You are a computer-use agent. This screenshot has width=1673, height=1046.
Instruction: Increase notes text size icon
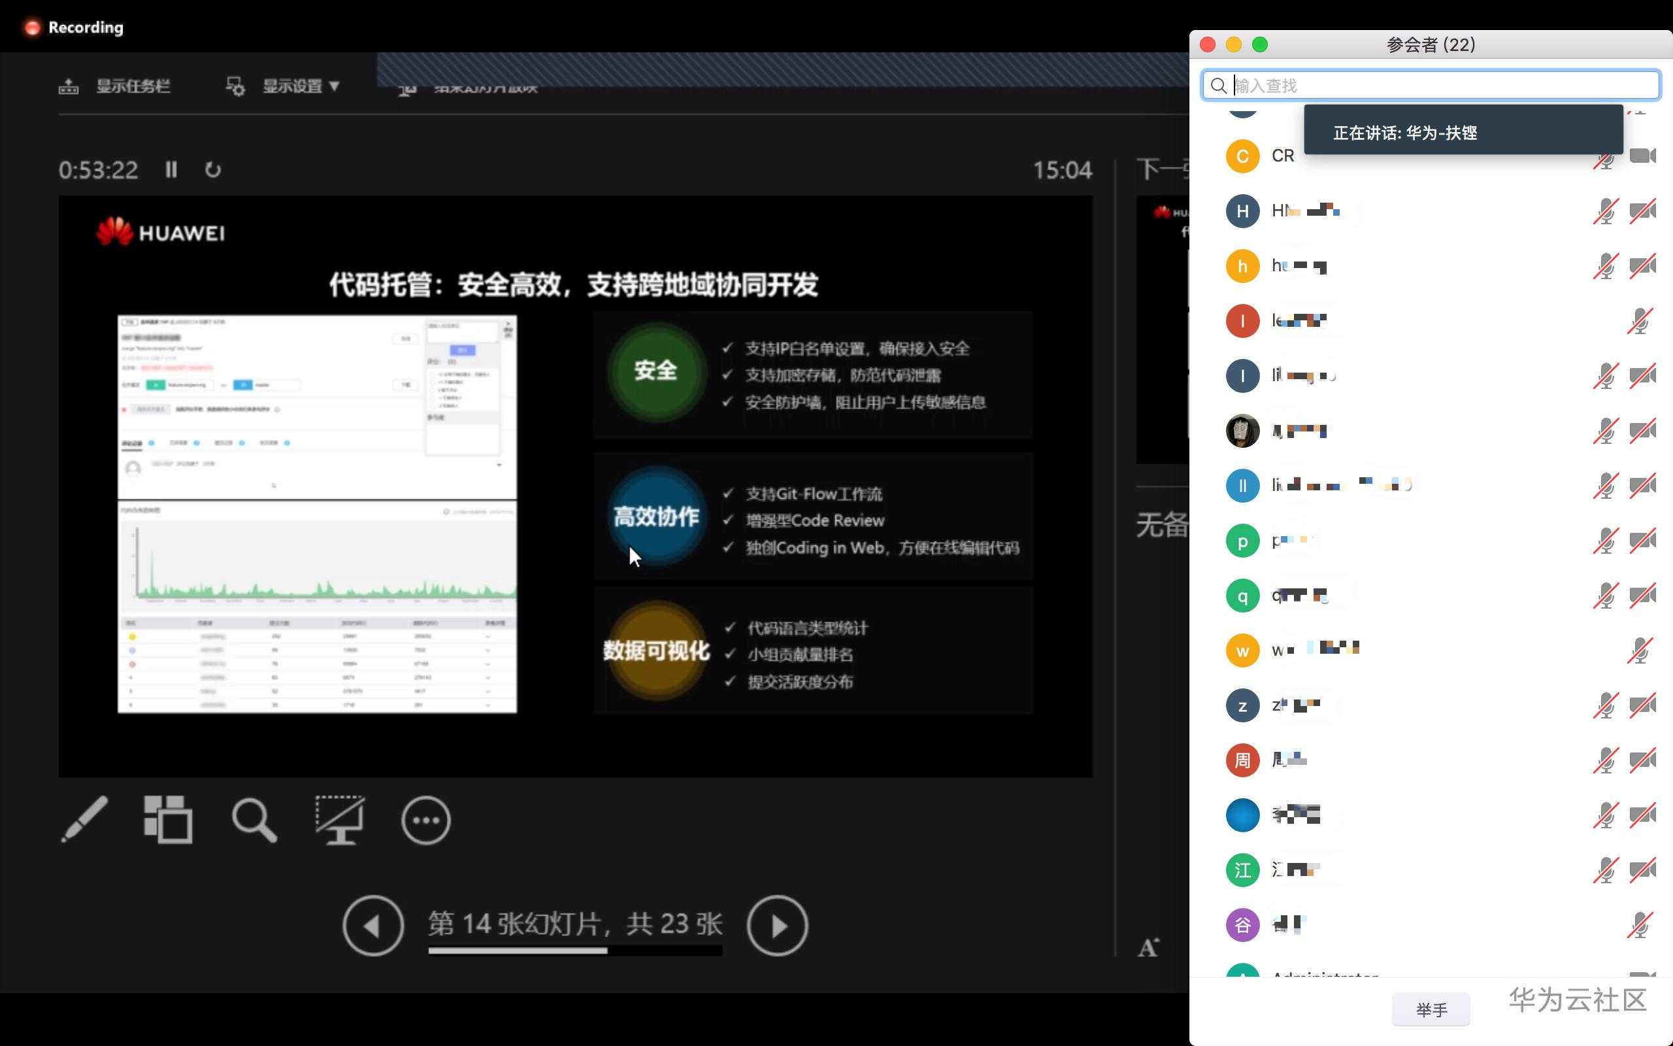(1148, 947)
